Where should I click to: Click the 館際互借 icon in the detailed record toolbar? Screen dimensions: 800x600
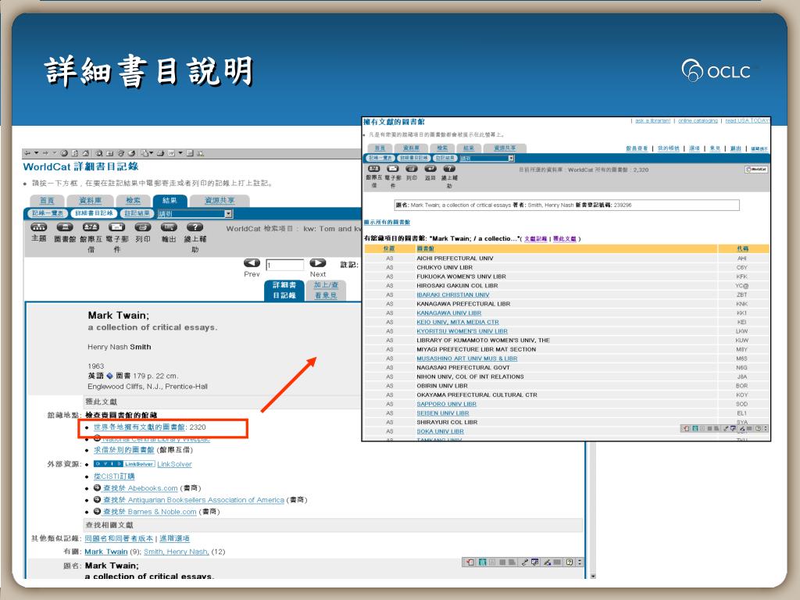[91, 227]
